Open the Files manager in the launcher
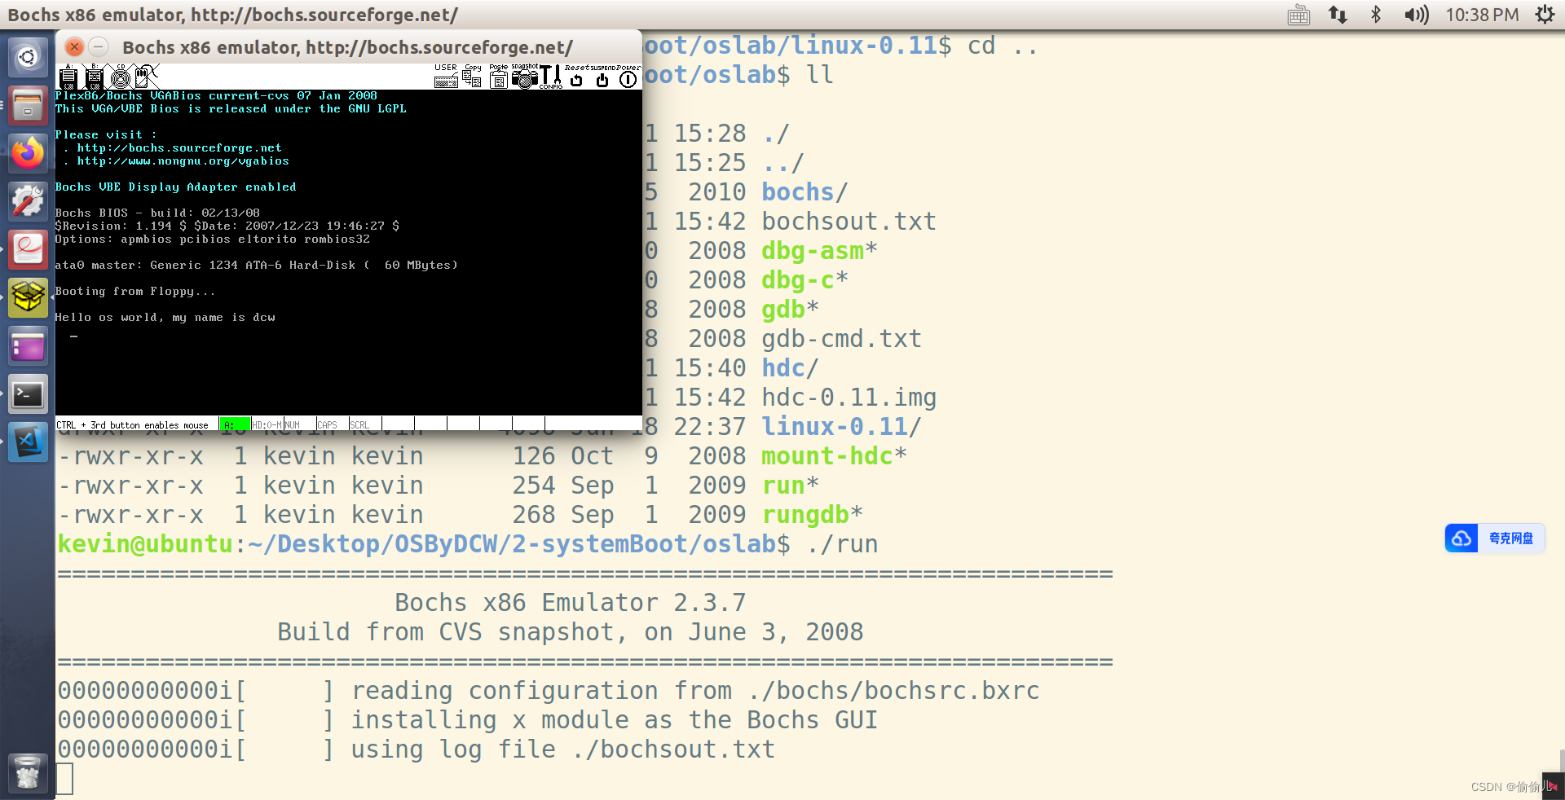The width and height of the screenshot is (1565, 800). coord(28,105)
